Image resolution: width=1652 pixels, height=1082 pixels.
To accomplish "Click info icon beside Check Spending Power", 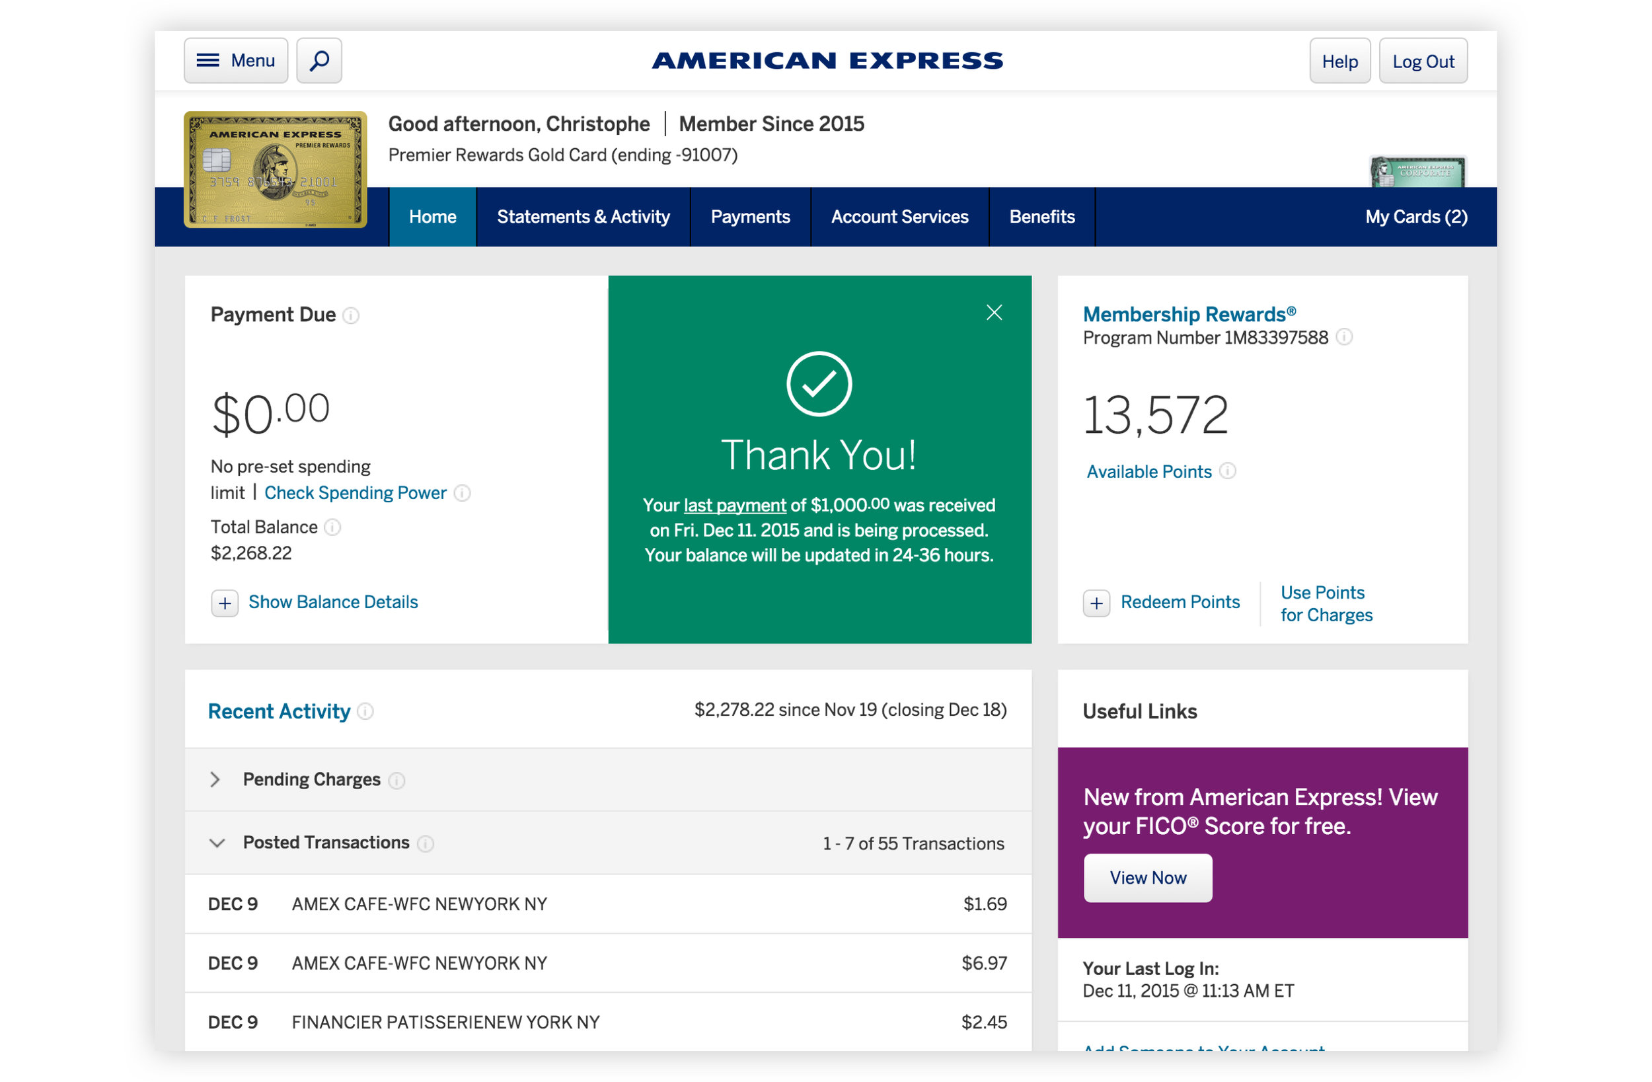I will [x=463, y=493].
